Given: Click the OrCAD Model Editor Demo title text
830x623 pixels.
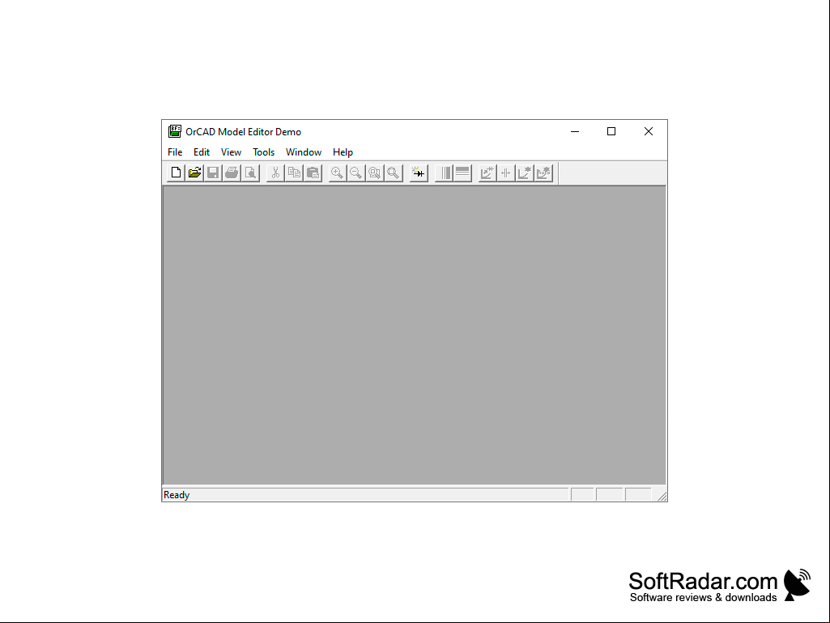Looking at the screenshot, I should click(x=243, y=132).
